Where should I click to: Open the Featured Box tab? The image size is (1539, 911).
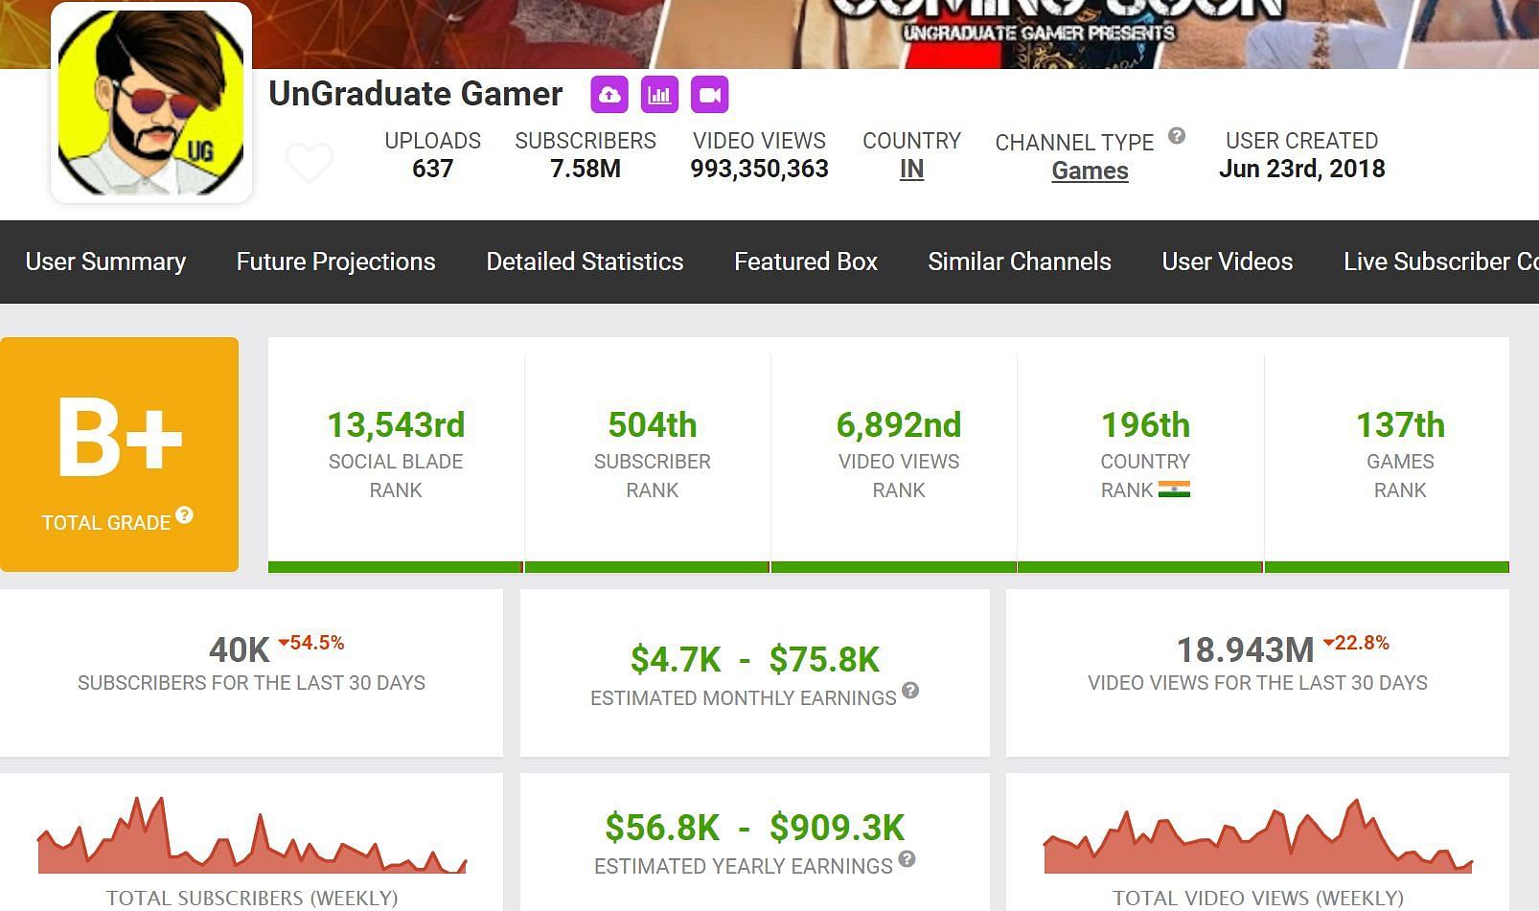[806, 262]
